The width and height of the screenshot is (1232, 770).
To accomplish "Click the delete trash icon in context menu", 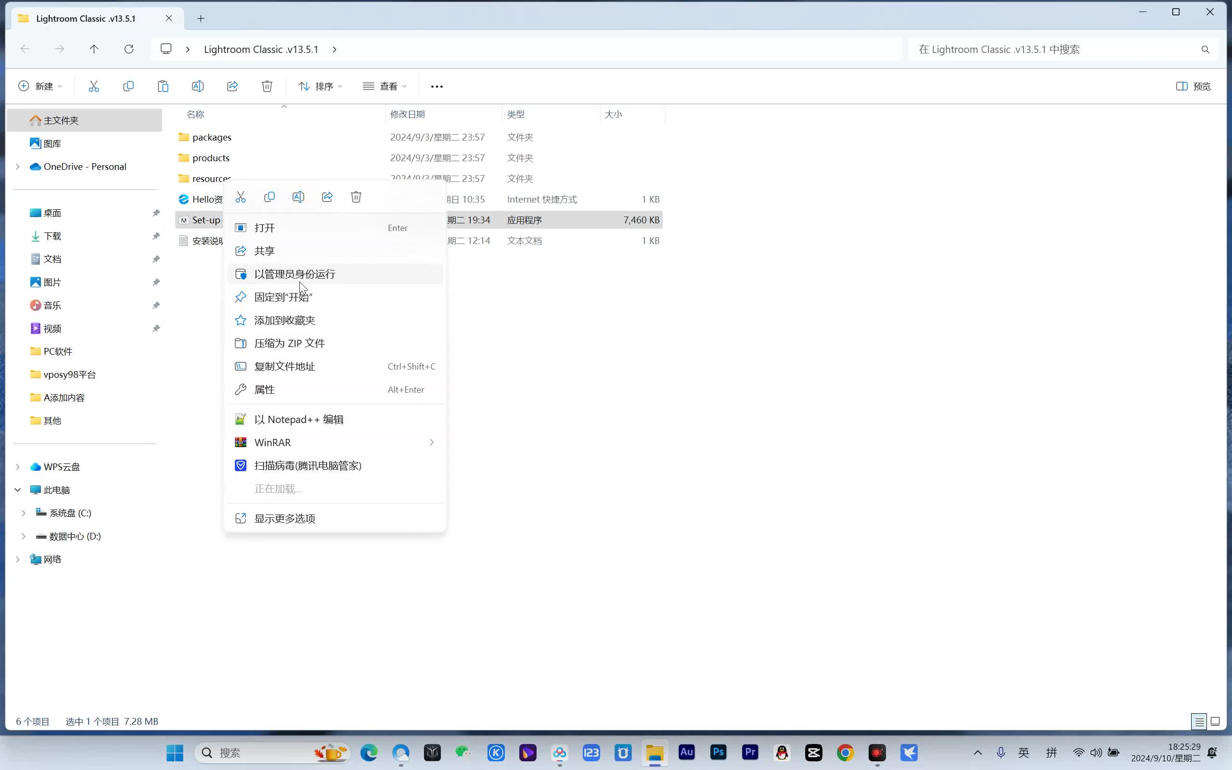I will coord(356,197).
